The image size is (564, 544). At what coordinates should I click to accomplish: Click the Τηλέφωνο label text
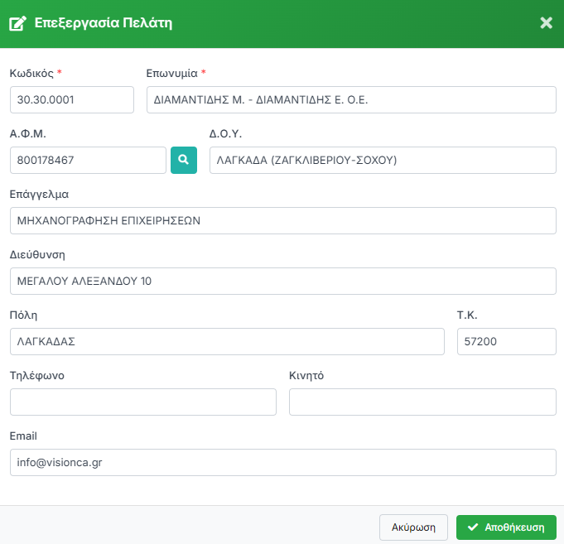[x=37, y=376]
